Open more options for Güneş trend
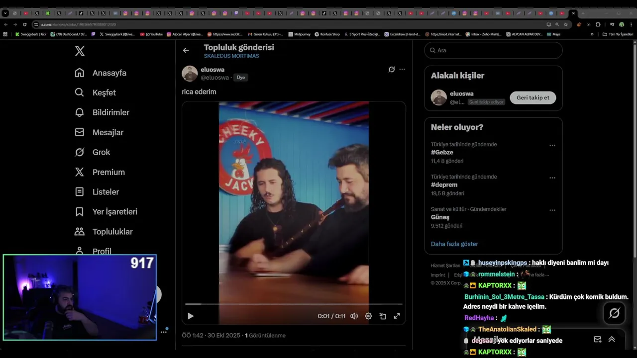The image size is (637, 358). (x=552, y=210)
